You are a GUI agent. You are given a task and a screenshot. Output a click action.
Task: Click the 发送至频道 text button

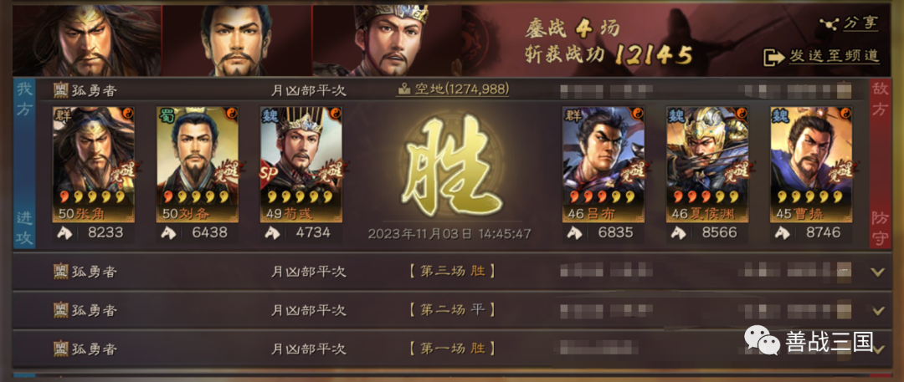click(834, 56)
